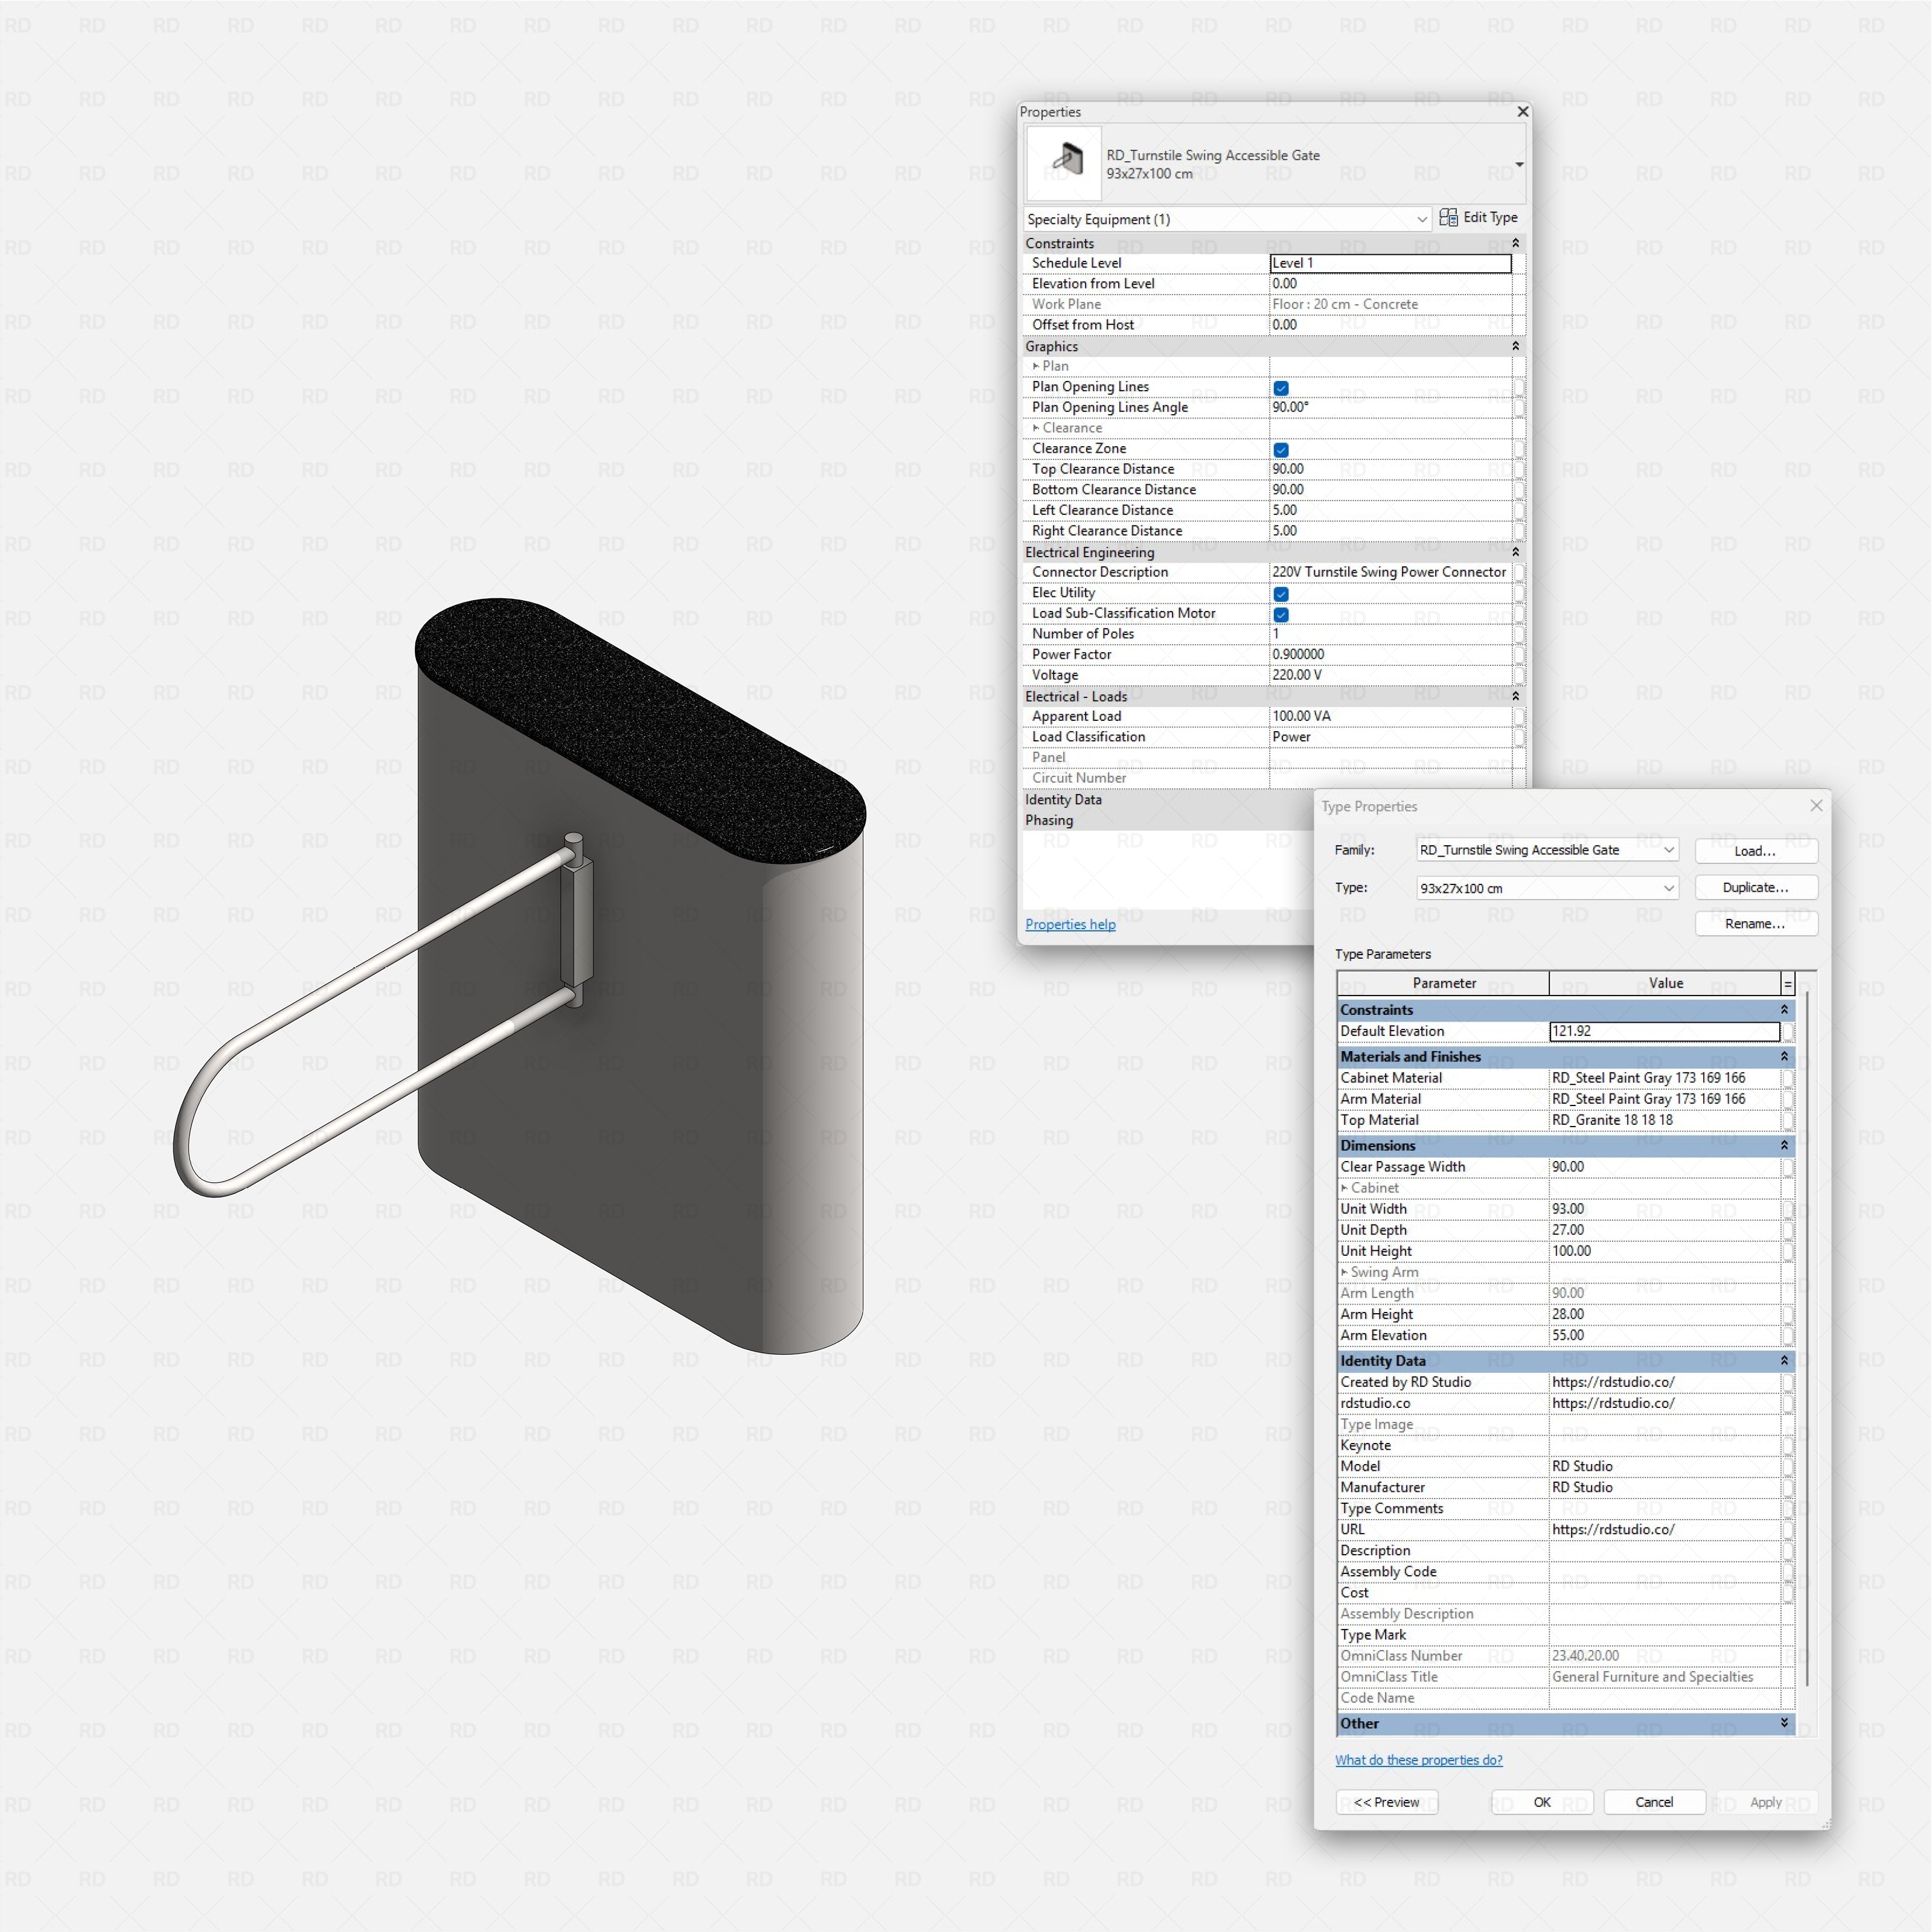
Task: Toggle the Clearance Zone checkbox
Action: pyautogui.click(x=1281, y=450)
